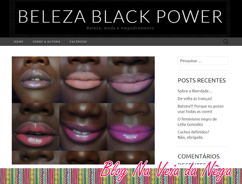The width and height of the screenshot is (242, 184).
Task: Open the post 'De volta às tranças!'
Action: tap(195, 99)
